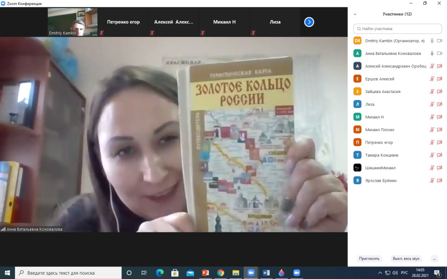Open Task View from the taskbar
447x279 pixels.
pyautogui.click(x=144, y=273)
